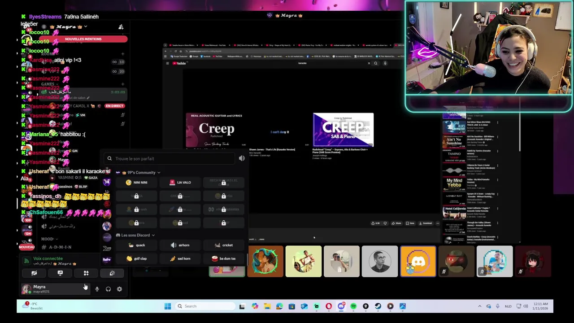Open File Explorer from taskbar

[267, 306]
